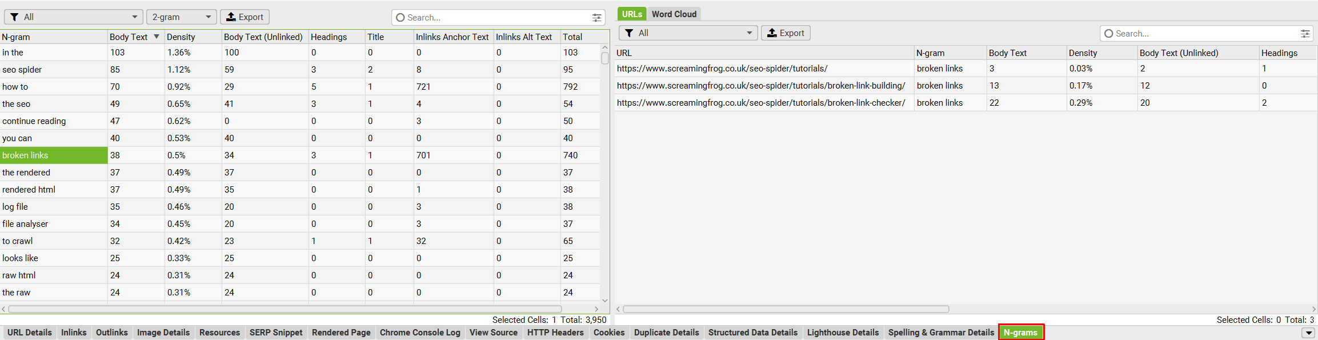Open the 2-gram size dropdown

click(181, 17)
